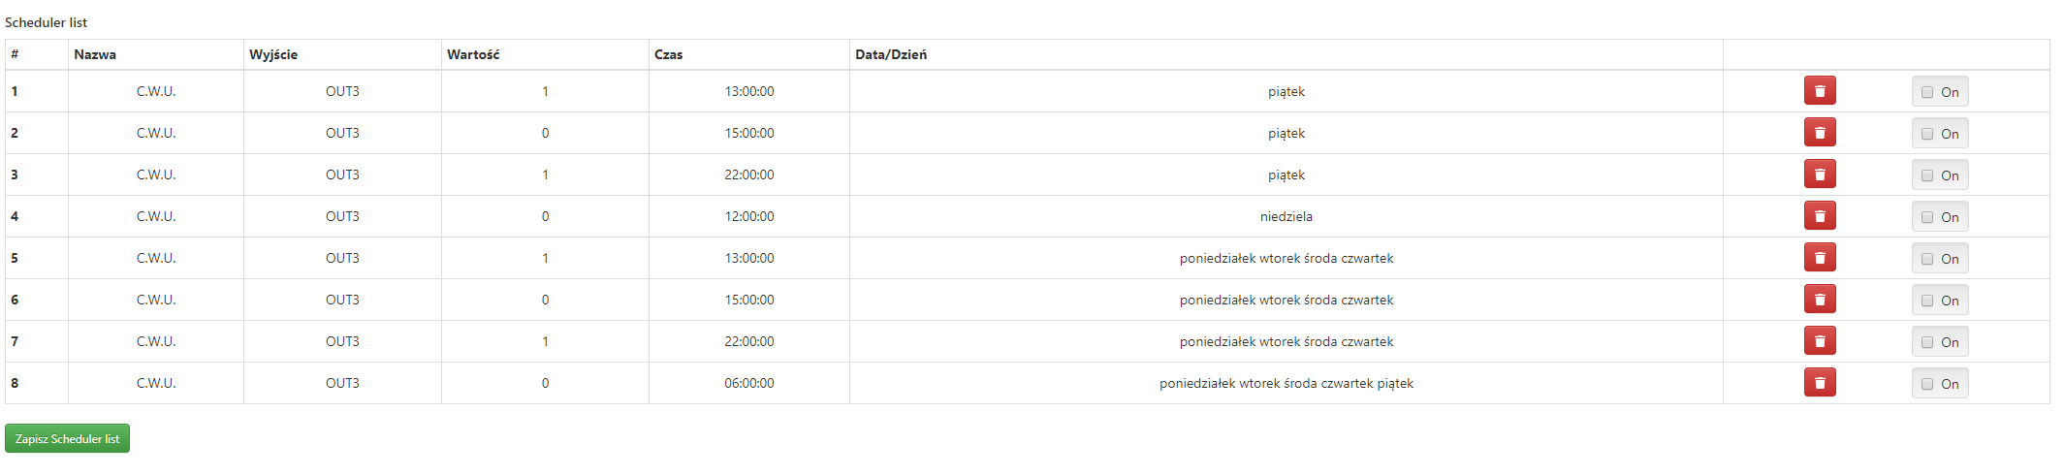2065x476 pixels.
Task: Click the Data/Dzień column header
Action: tap(890, 54)
